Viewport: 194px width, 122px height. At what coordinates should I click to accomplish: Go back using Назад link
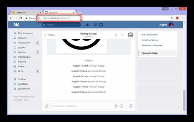tap(49, 35)
